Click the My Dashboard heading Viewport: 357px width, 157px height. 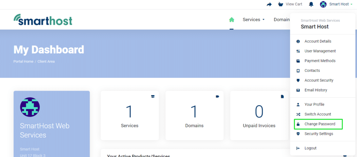coord(49,49)
